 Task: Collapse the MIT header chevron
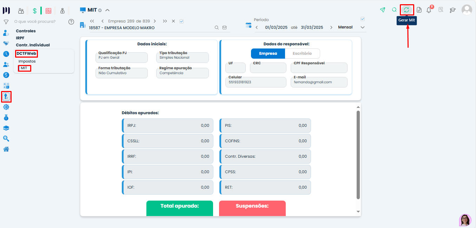pos(107,10)
